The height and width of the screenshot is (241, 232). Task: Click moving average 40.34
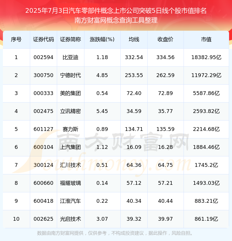(134, 201)
